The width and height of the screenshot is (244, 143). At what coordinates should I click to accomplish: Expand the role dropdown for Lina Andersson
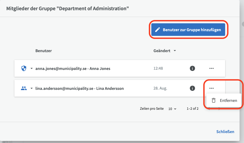pyautogui.click(x=32, y=89)
